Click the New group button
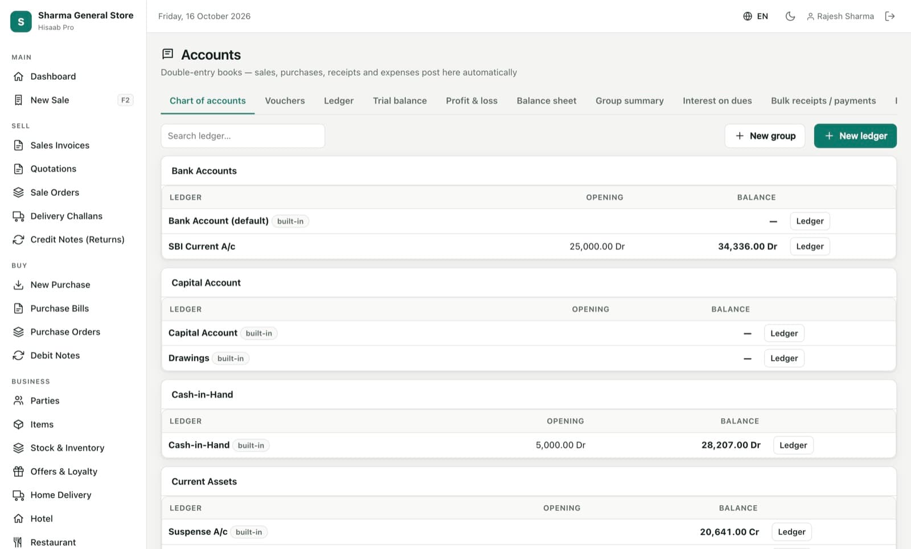This screenshot has width=911, height=549. click(x=765, y=136)
